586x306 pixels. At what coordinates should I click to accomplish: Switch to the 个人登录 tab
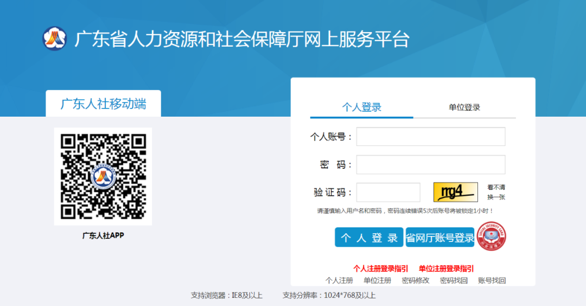pyautogui.click(x=361, y=107)
